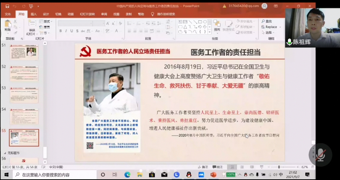This screenshot has width=340, height=180.
Task: Switch to the 插入 insert tab
Action: click(34, 14)
